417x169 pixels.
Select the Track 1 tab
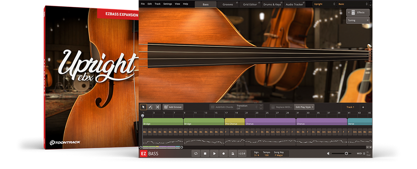coord(350,107)
